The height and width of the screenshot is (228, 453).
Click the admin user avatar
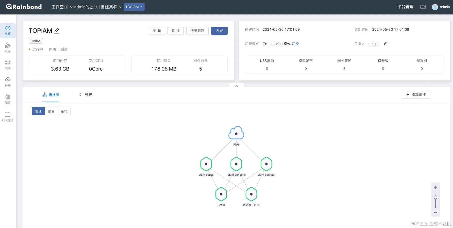(x=435, y=7)
